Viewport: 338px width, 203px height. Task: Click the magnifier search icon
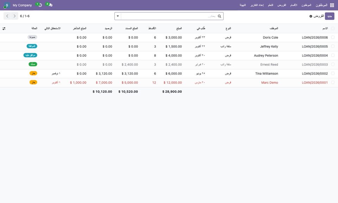click(x=219, y=16)
